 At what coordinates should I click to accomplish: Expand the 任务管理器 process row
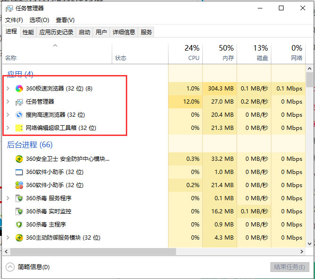tap(8, 102)
